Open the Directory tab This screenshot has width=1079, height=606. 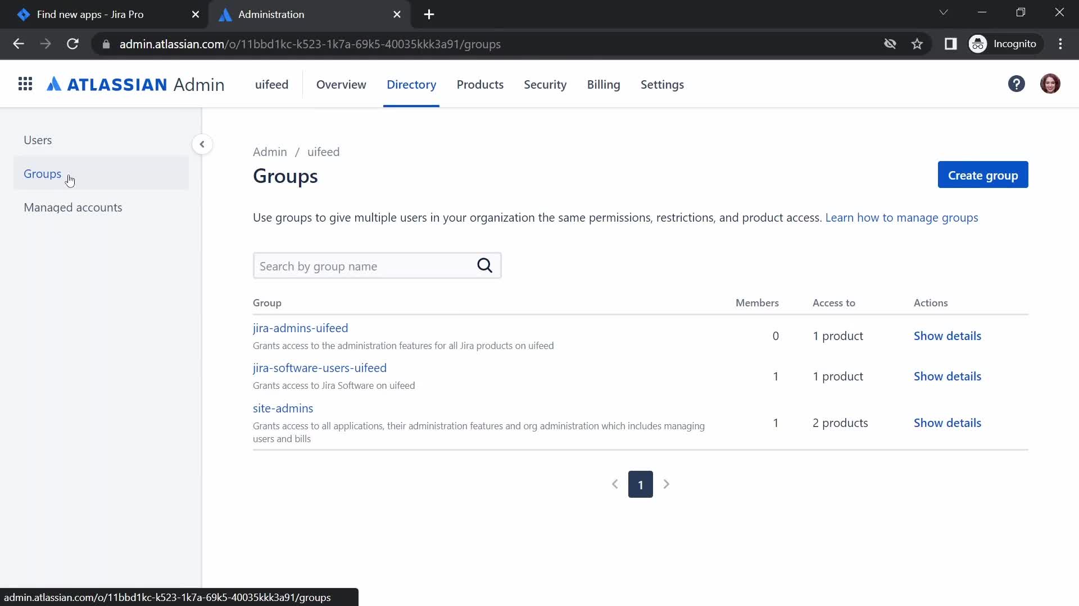(x=411, y=84)
